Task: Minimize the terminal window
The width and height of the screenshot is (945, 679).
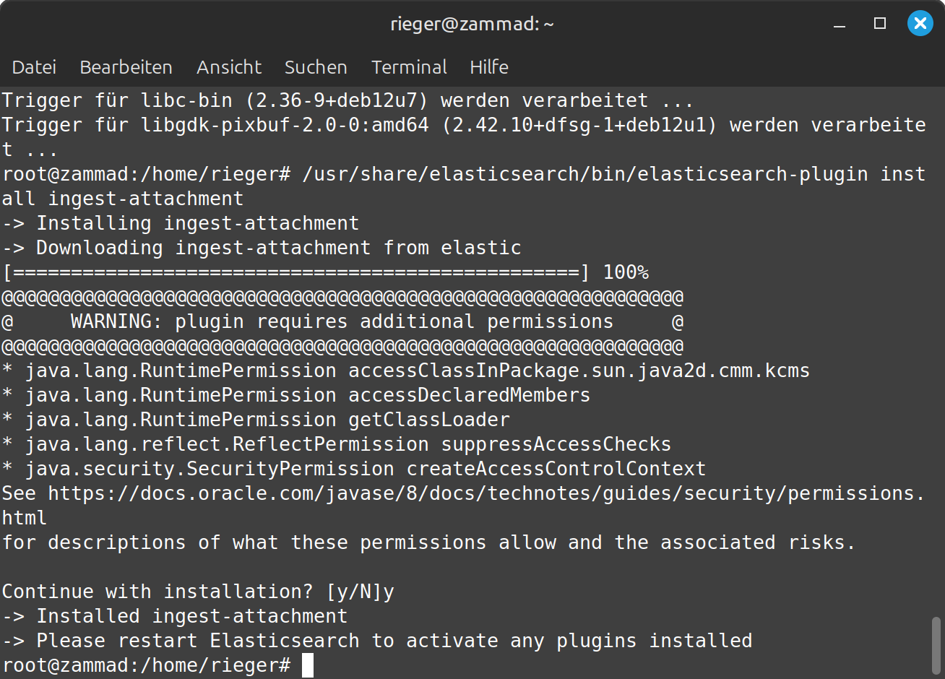Action: tap(840, 24)
